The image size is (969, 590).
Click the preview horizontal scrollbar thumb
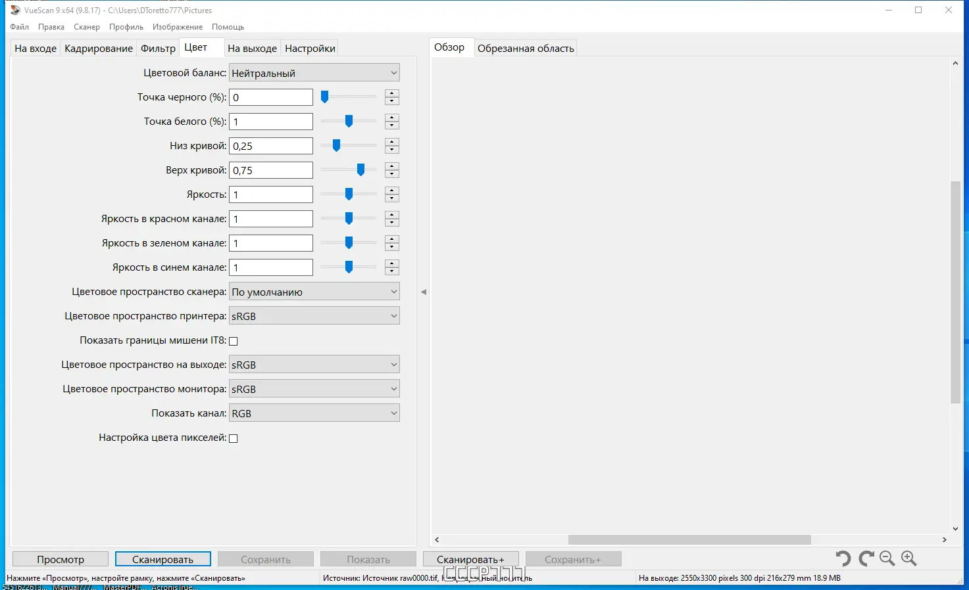point(689,539)
